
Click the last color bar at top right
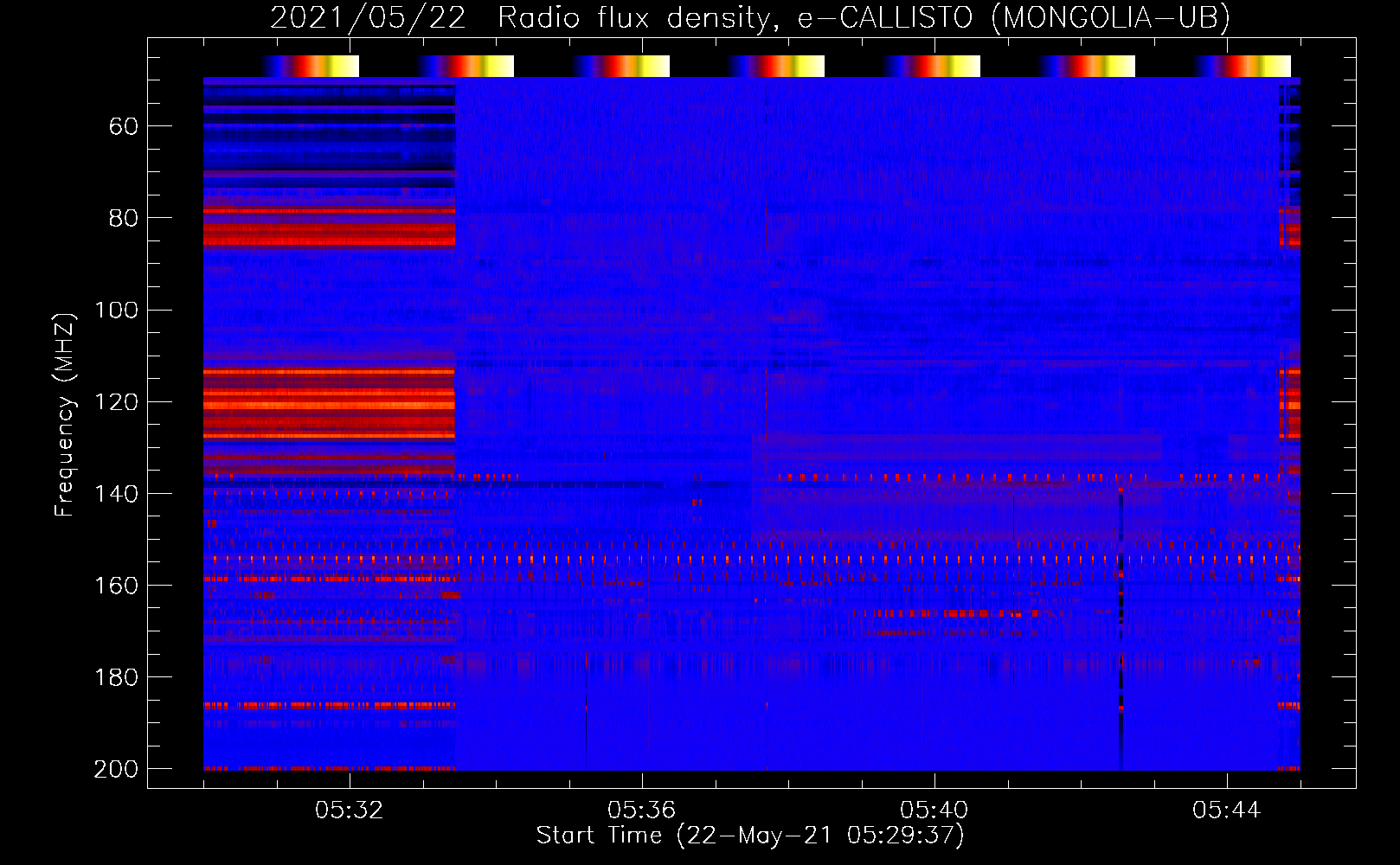1242,66
